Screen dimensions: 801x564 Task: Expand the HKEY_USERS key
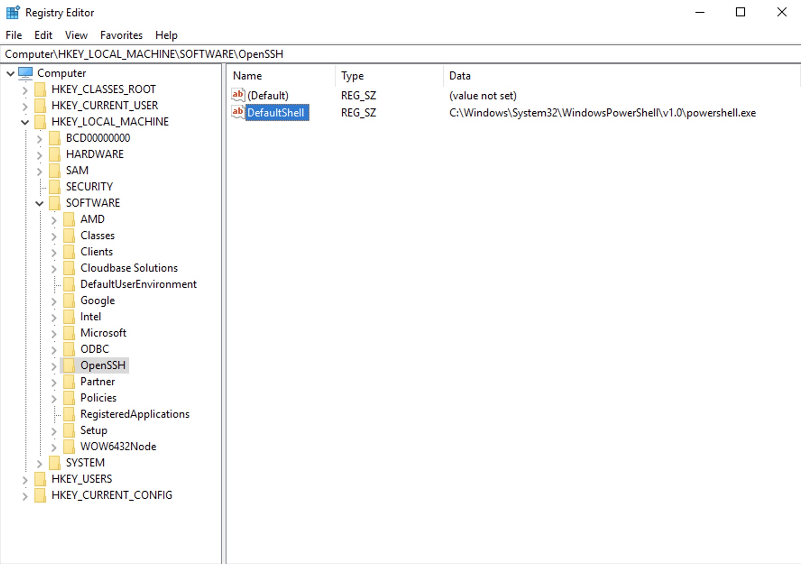25,479
